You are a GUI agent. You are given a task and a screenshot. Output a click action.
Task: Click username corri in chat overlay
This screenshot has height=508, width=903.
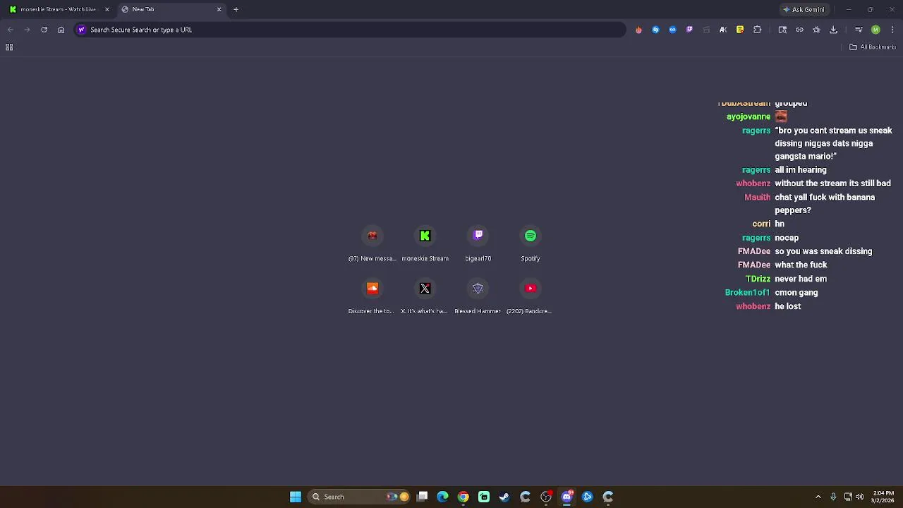pyautogui.click(x=761, y=224)
